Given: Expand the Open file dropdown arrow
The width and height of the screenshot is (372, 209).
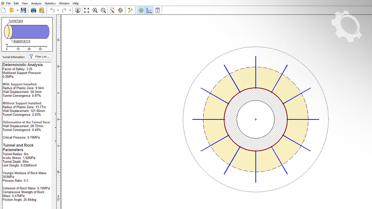Looking at the screenshot, I should pyautogui.click(x=17, y=10).
